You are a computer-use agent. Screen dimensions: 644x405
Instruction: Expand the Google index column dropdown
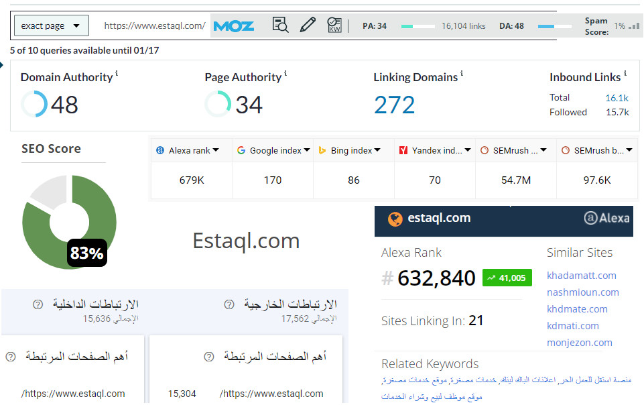point(307,150)
